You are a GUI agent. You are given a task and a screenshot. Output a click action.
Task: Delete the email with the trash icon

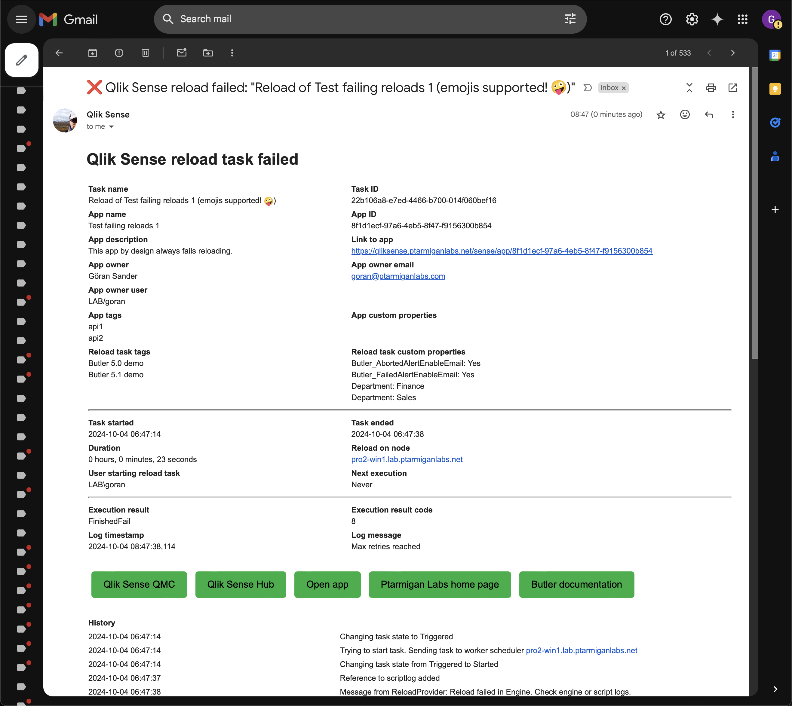[145, 53]
